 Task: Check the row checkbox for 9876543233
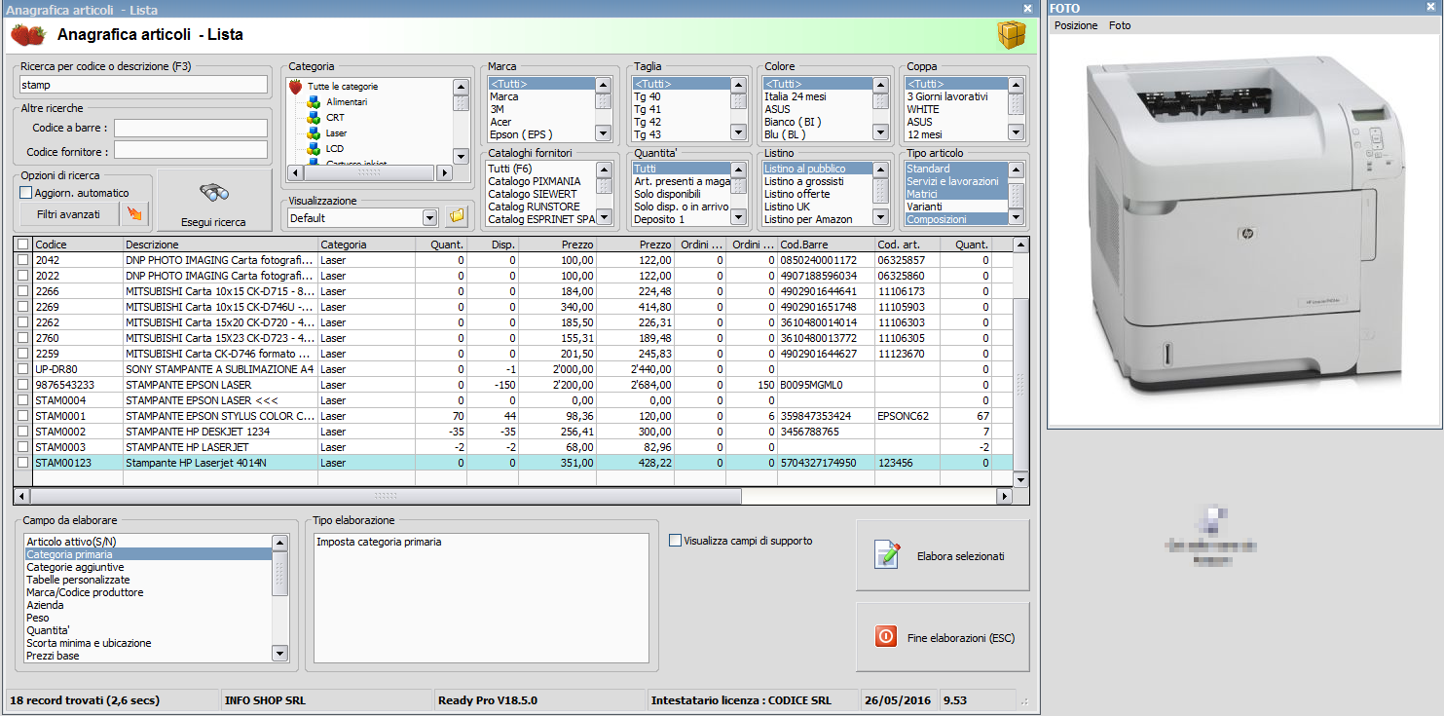click(x=23, y=385)
